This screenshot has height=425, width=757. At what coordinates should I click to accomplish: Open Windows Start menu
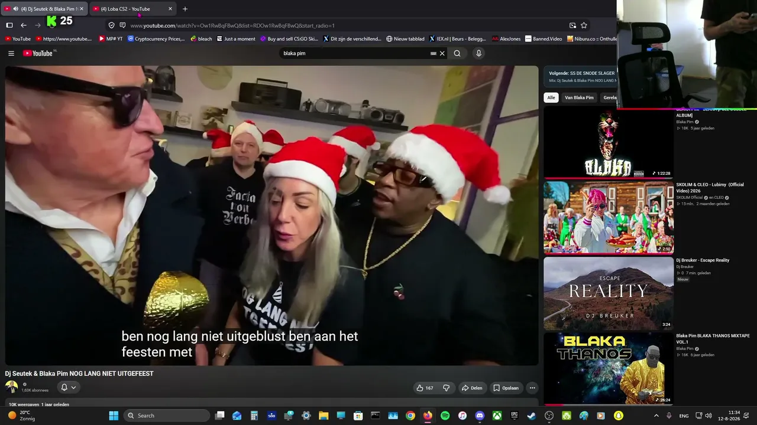pyautogui.click(x=114, y=416)
